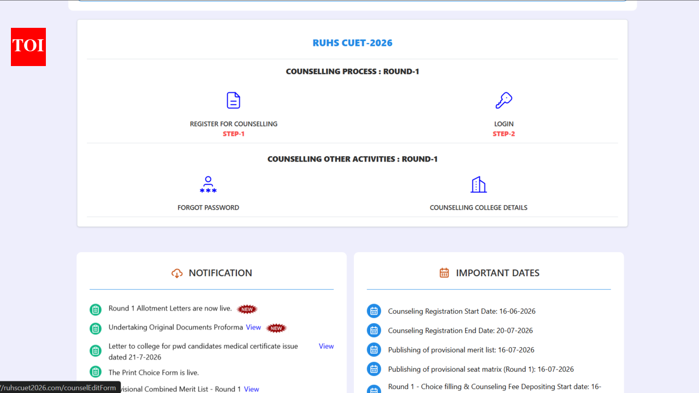Click calendar icon beside Counseling Registration Start Date

point(374,311)
